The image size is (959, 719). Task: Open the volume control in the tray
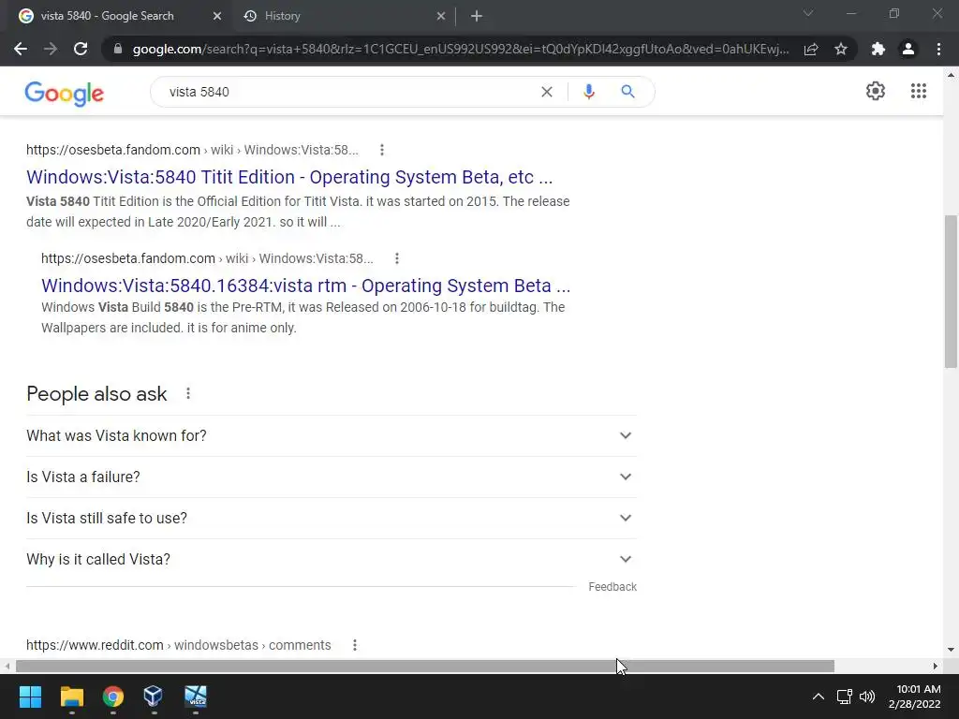(x=867, y=697)
